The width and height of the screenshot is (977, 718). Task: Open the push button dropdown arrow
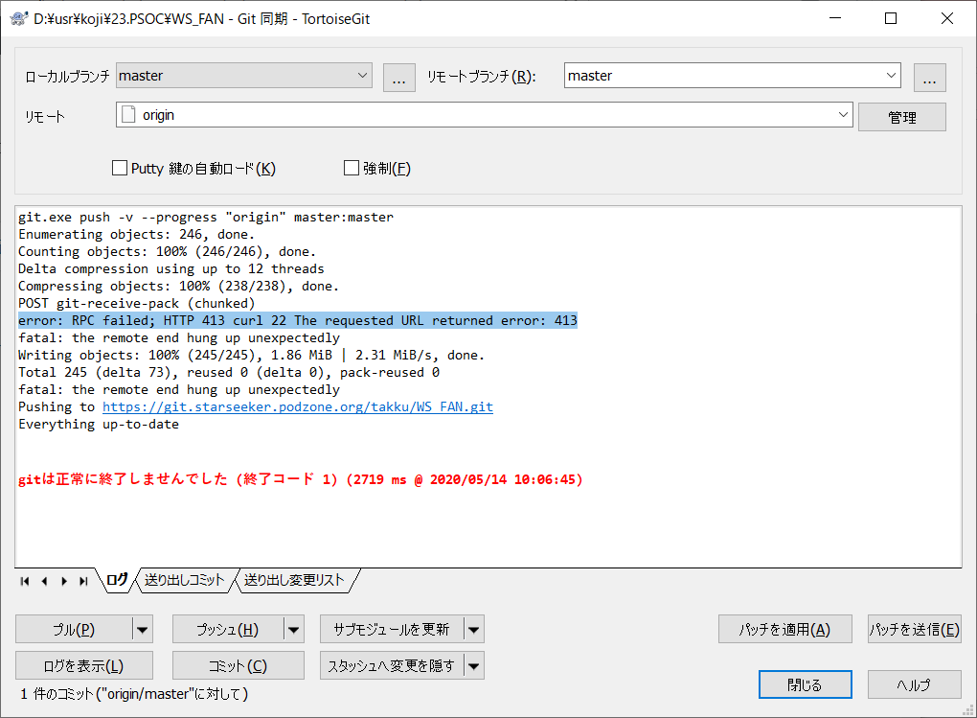(295, 629)
